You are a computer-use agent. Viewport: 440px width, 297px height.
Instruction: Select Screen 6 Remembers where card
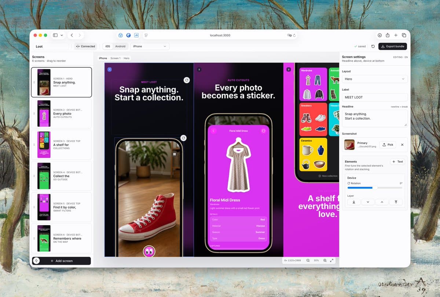point(61,238)
